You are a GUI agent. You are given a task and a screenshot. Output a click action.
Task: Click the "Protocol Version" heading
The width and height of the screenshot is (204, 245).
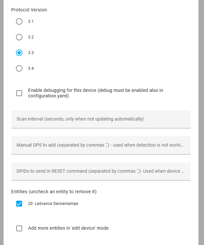[29, 10]
